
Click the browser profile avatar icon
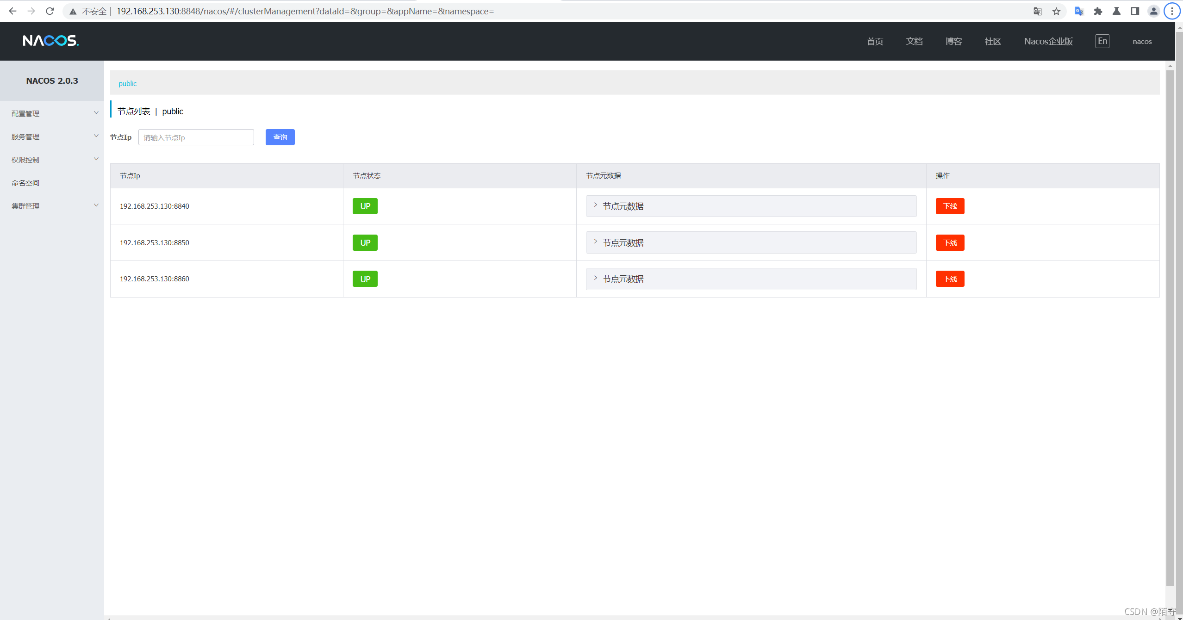[1153, 11]
